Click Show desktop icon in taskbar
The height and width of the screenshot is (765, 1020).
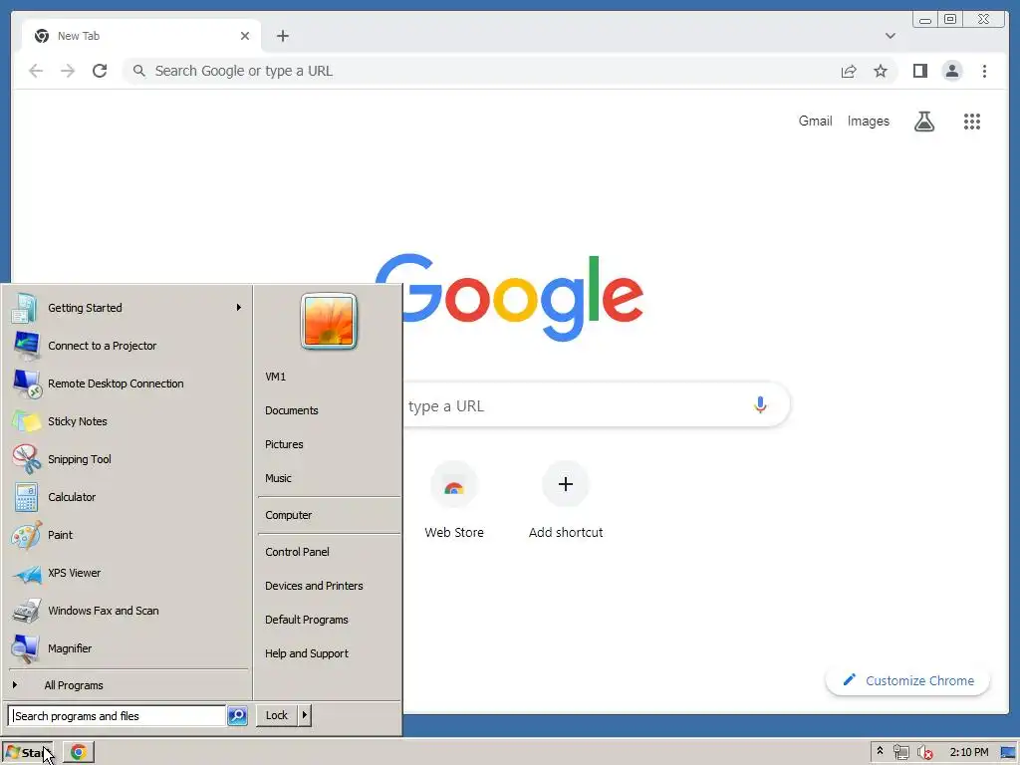1008,752
